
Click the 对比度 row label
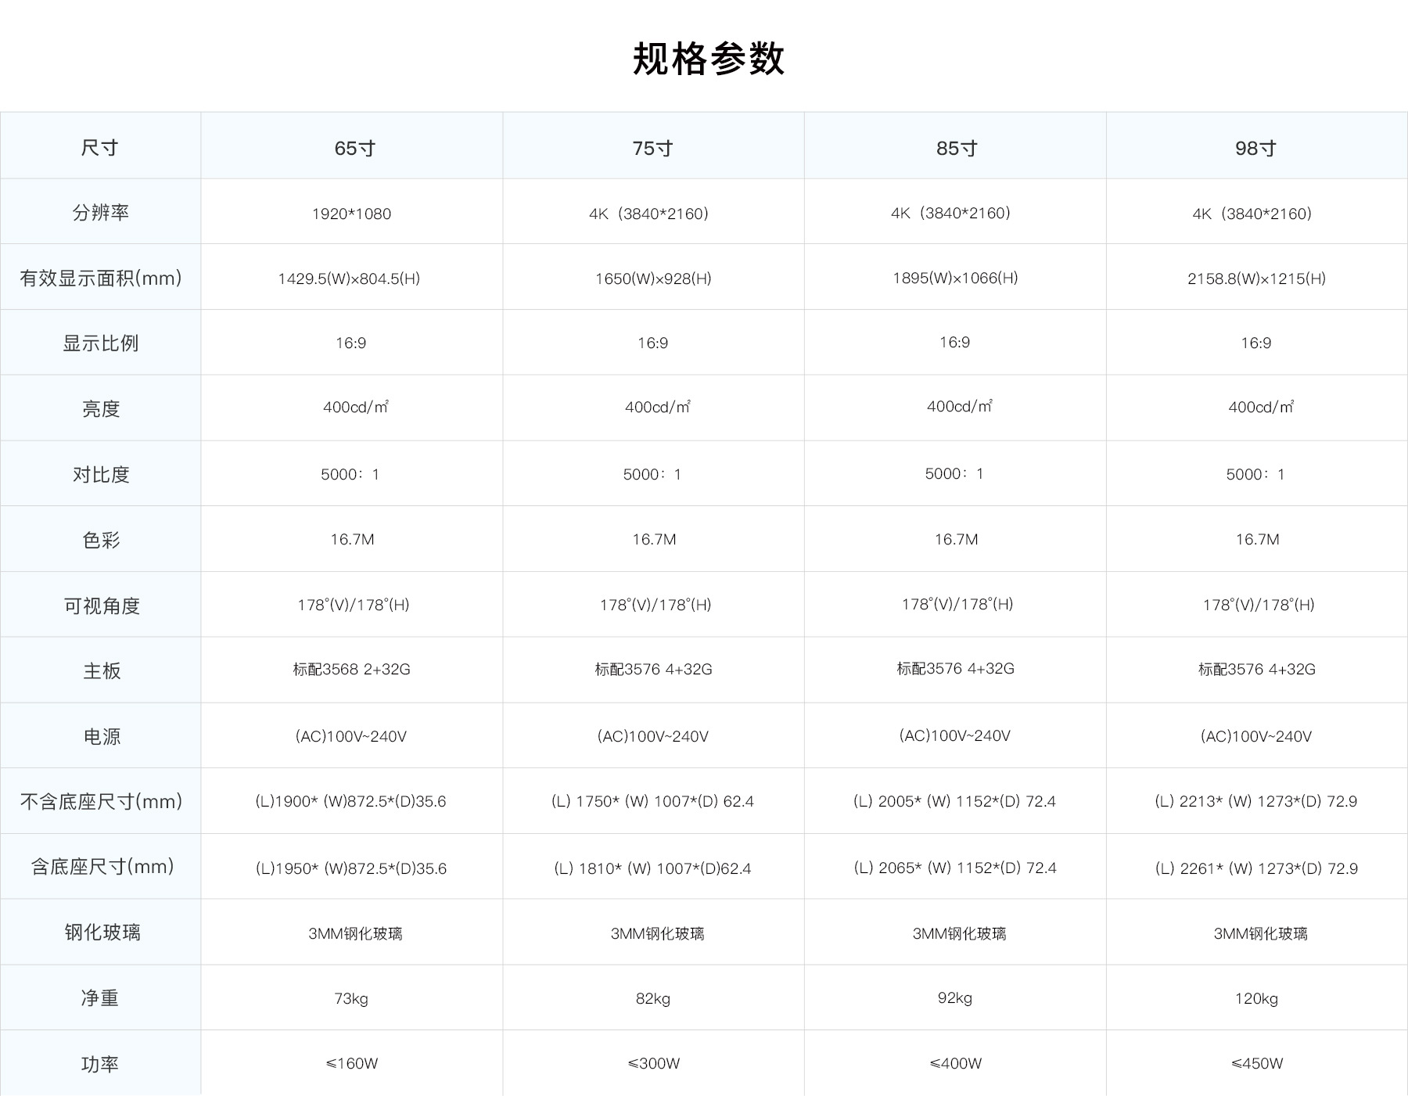point(100,475)
